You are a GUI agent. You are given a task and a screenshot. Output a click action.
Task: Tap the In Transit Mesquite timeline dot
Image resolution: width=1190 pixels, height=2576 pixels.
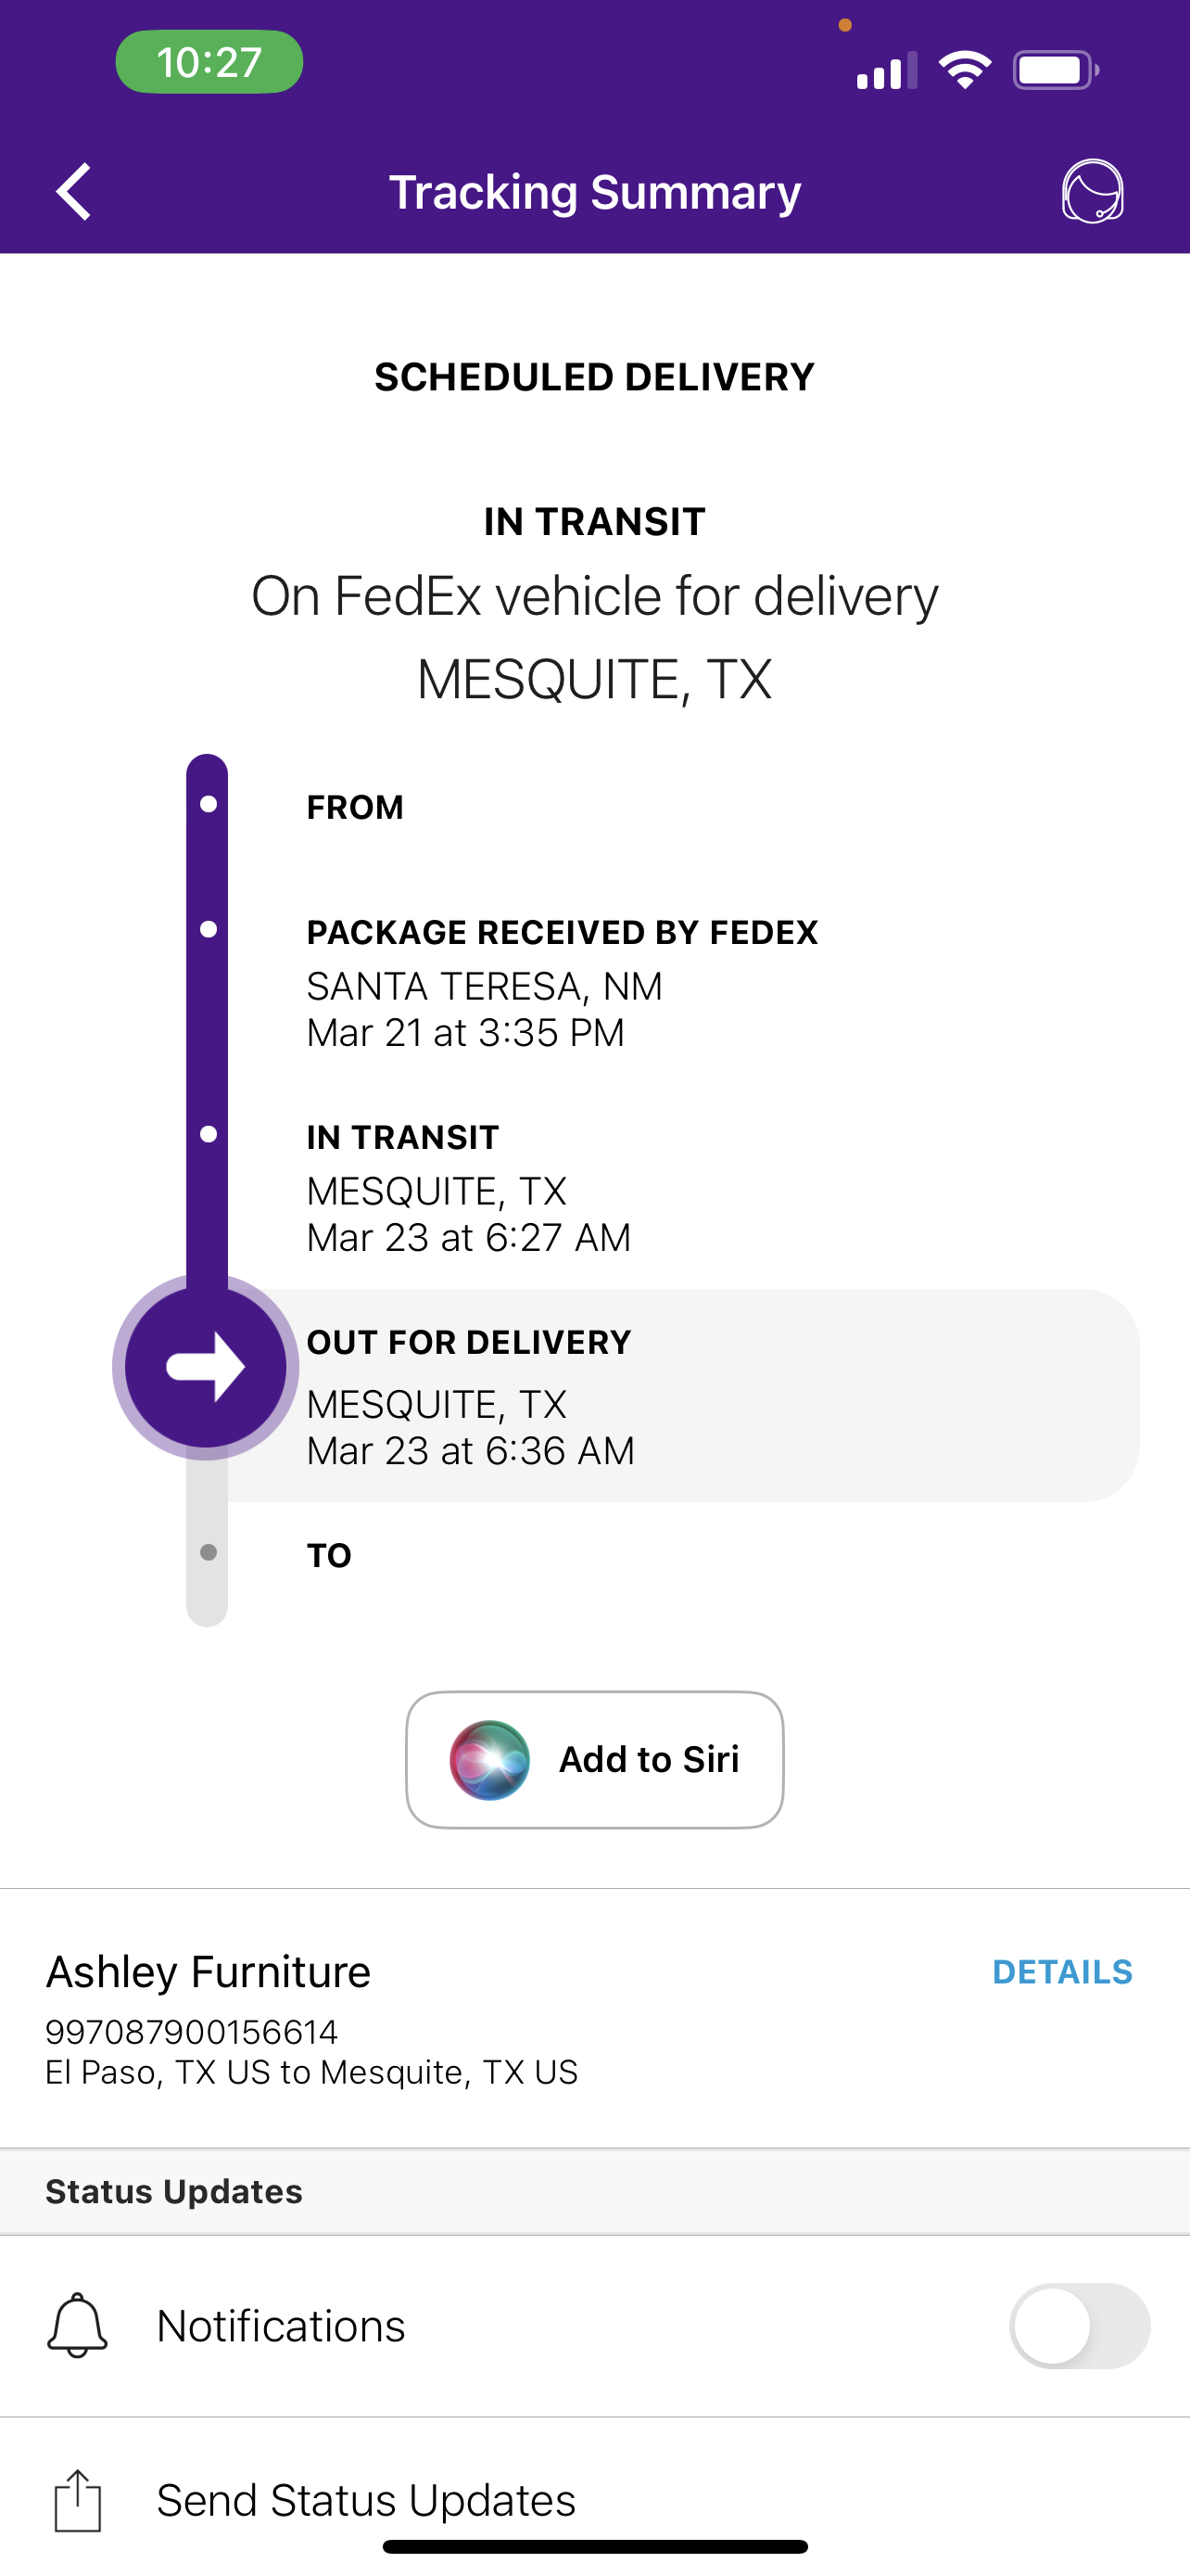coord(208,1134)
